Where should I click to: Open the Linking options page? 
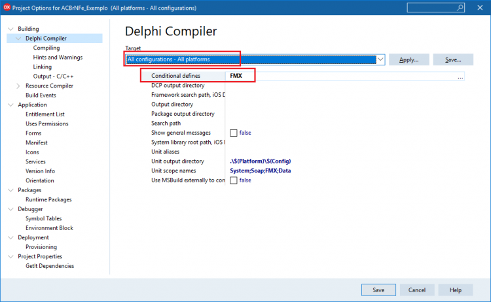[43, 67]
